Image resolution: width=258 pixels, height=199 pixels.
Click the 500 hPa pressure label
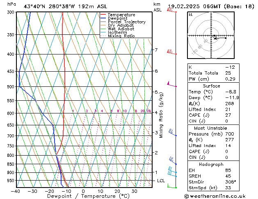click(11, 86)
